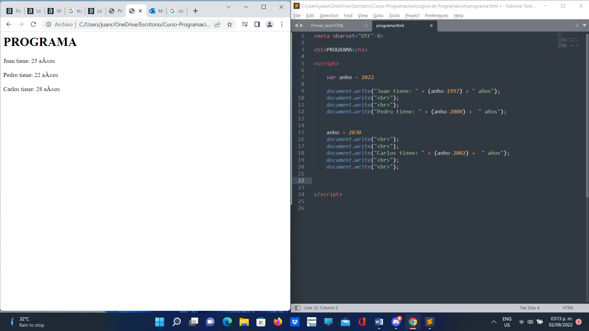Click the Preferences menu item
Screen dimensions: 589x331
pyautogui.click(x=437, y=15)
